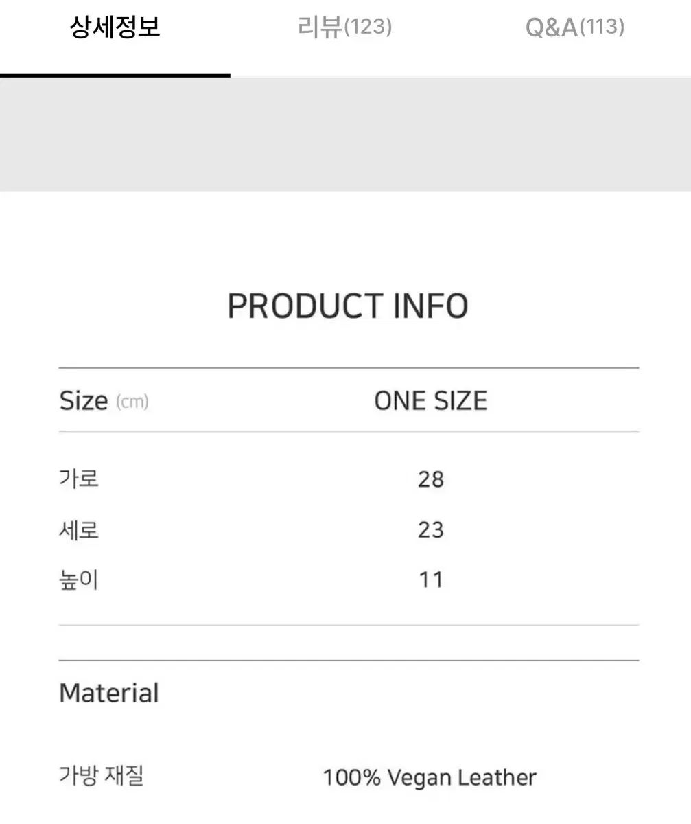
Task: Select the ONE SIZE column header
Action: pos(430,400)
